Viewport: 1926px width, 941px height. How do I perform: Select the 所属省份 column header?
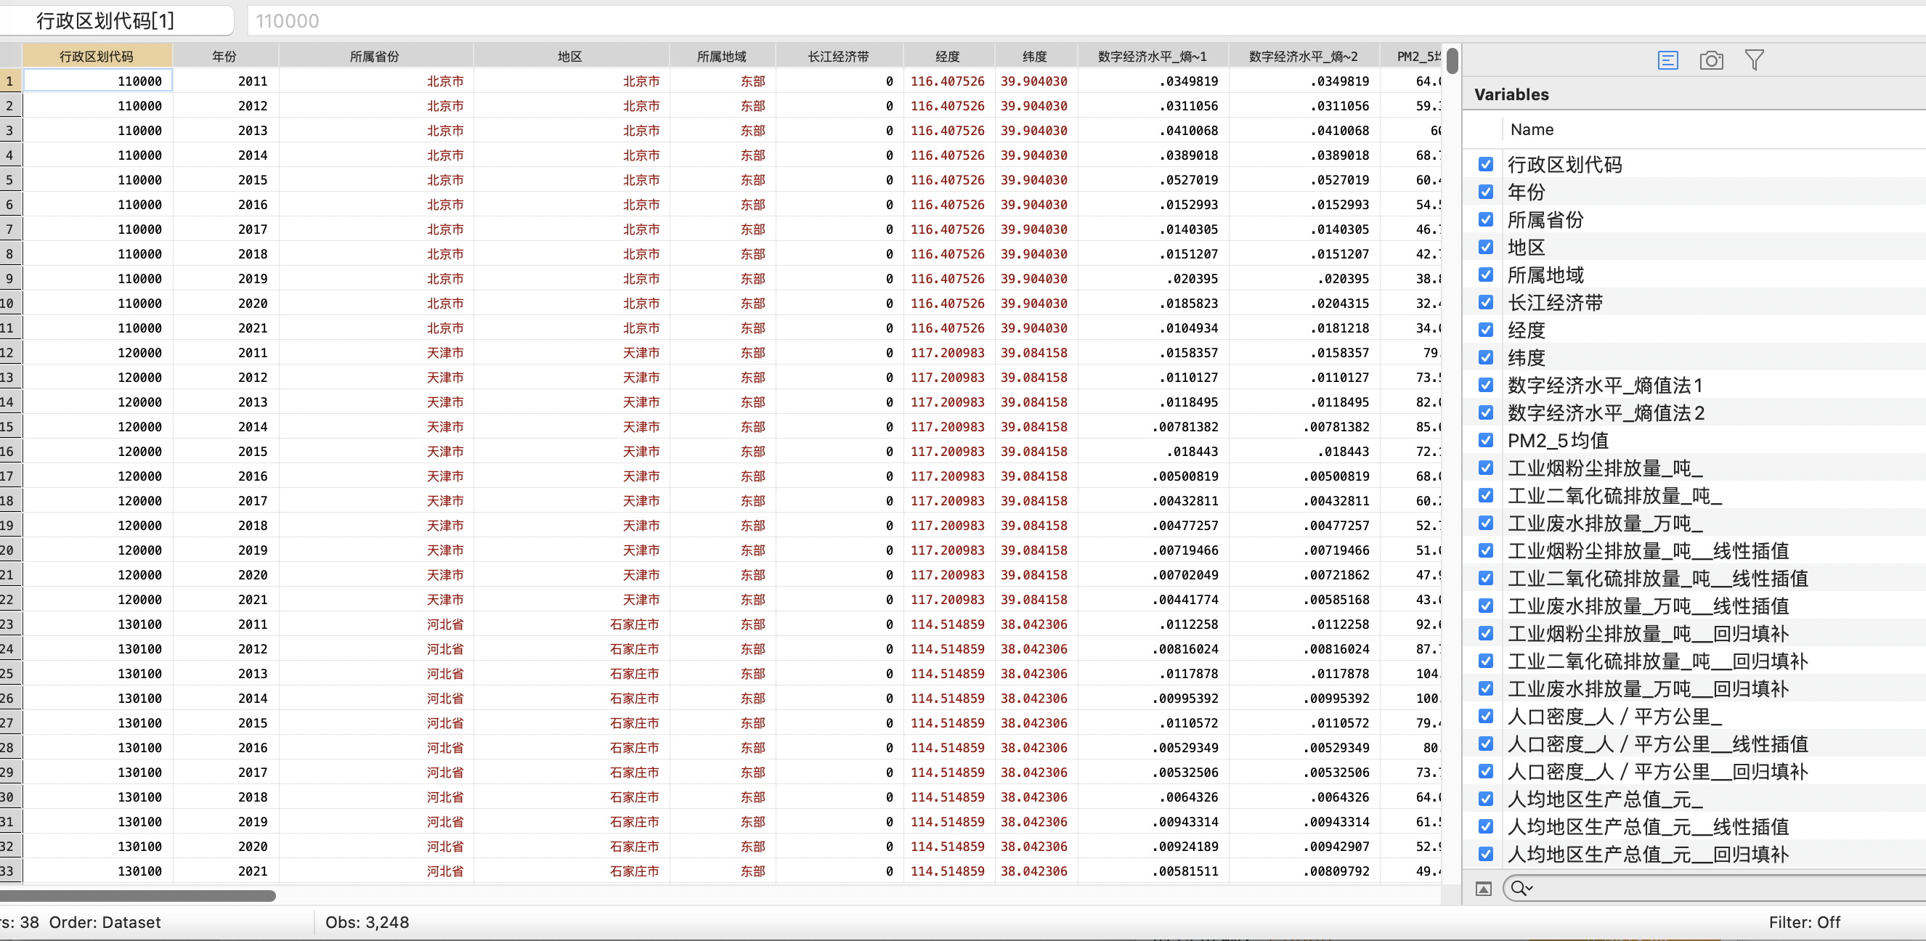click(375, 56)
